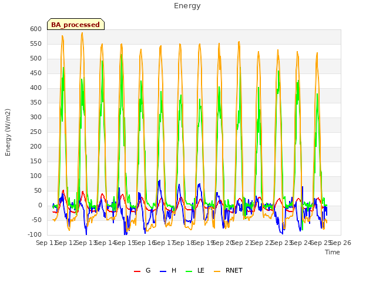The image size is (376, 282).
Task: Toggle the G series legend entry
Action: point(142,270)
